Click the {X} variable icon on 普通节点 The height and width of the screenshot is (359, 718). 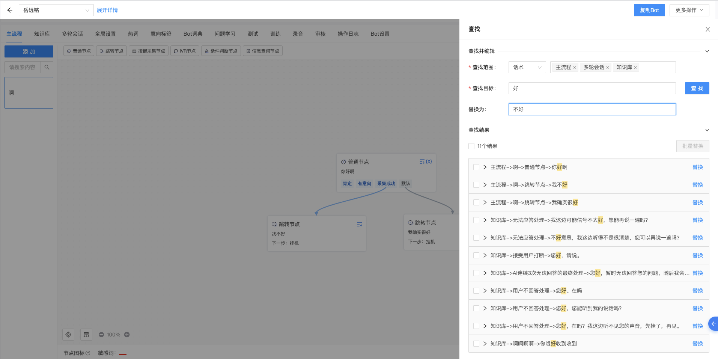[429, 161]
